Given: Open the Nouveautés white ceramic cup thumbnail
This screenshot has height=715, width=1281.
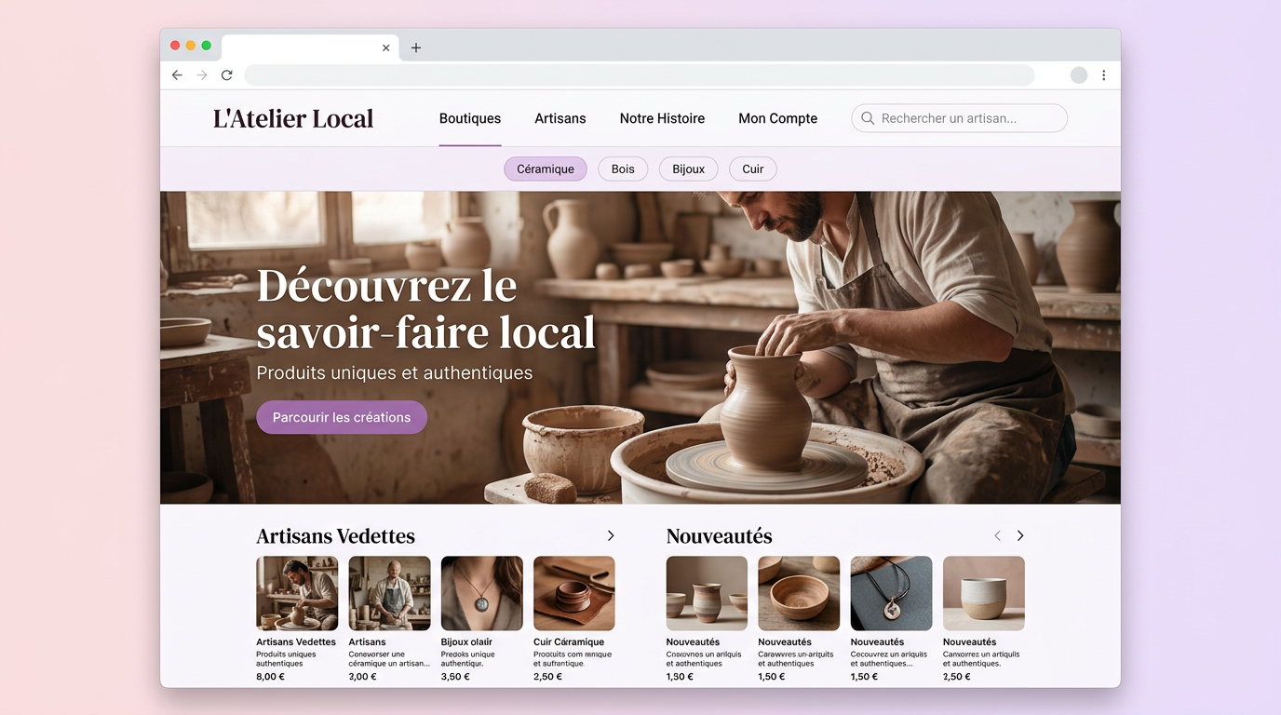Looking at the screenshot, I should pyautogui.click(x=984, y=593).
